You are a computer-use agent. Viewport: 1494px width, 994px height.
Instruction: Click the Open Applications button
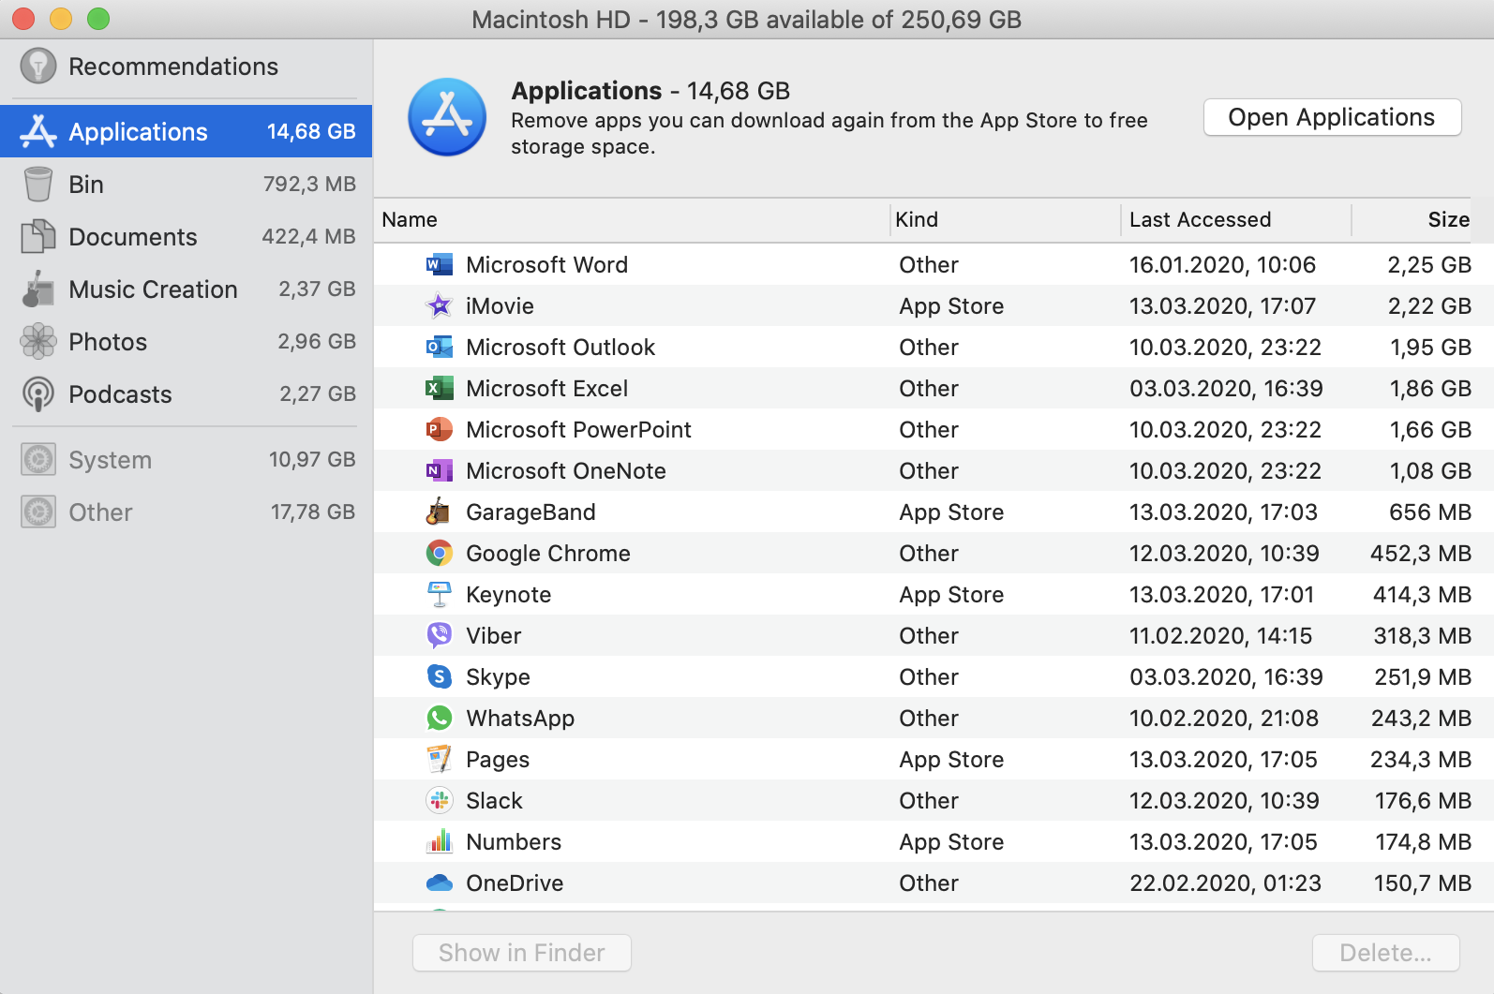pos(1332,117)
